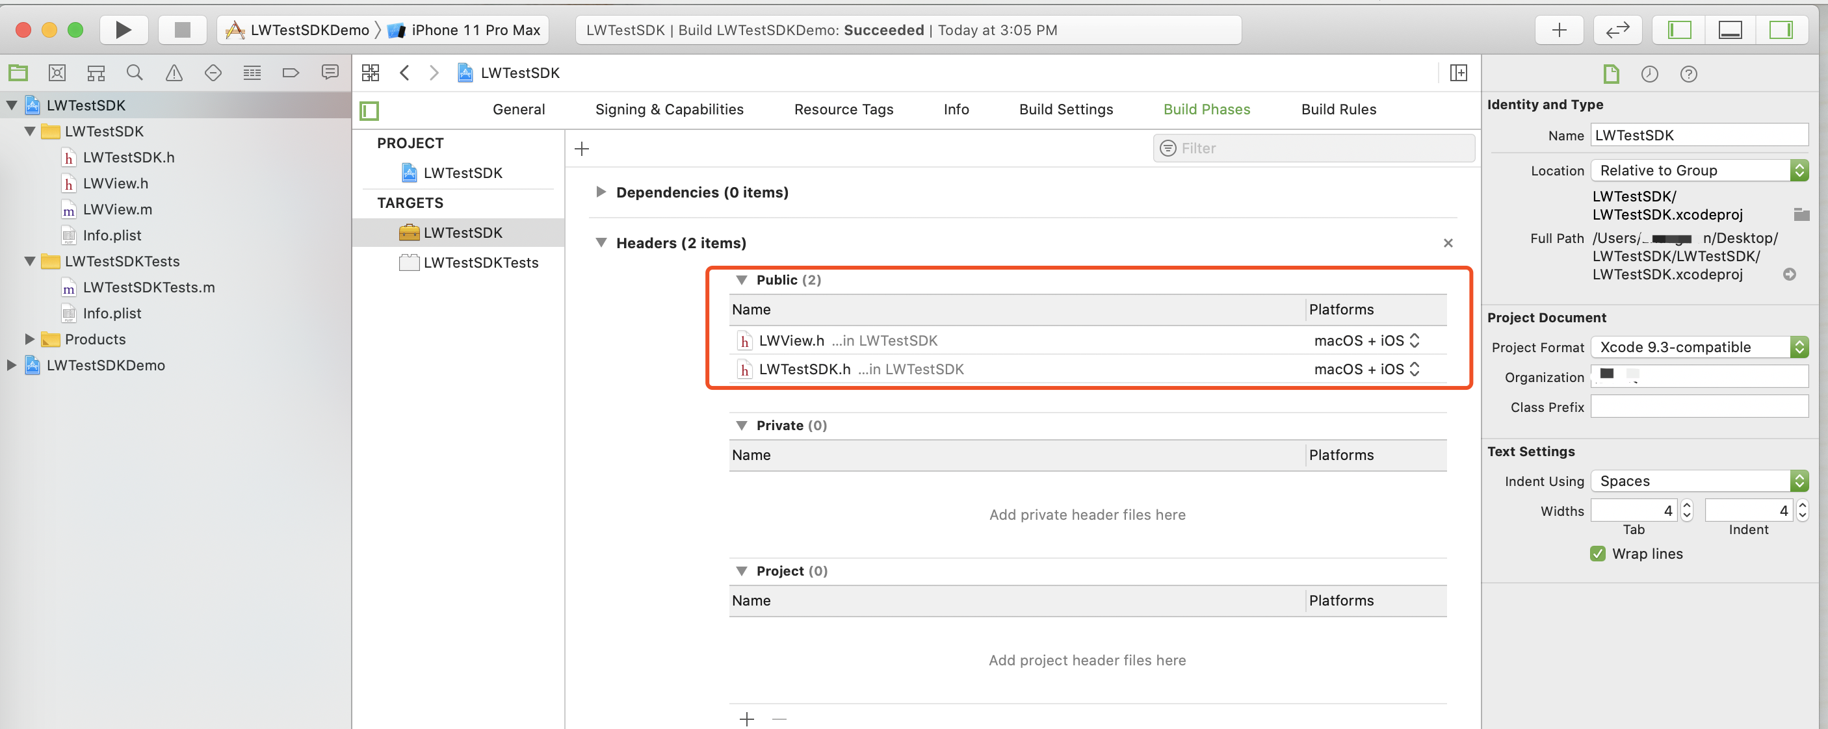Show the Source Control navigator
1828x729 pixels.
pyautogui.click(x=57, y=72)
